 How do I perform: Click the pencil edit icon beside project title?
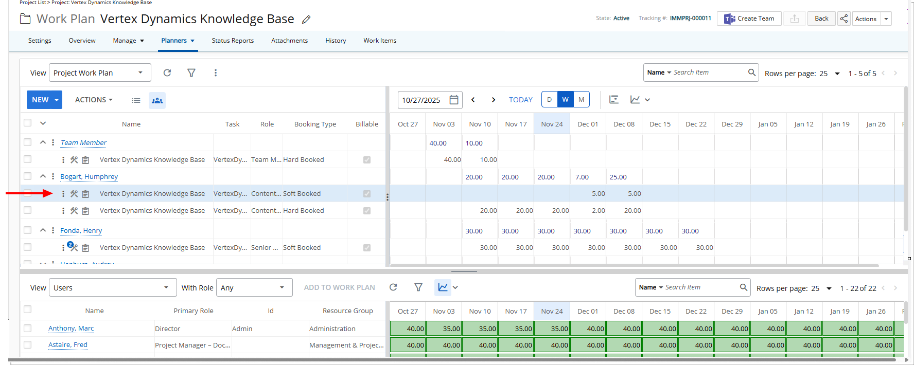(x=306, y=20)
